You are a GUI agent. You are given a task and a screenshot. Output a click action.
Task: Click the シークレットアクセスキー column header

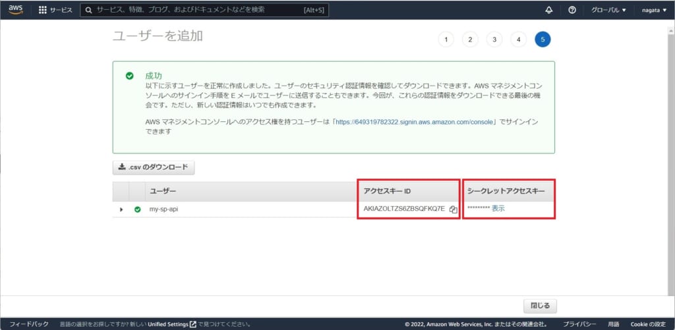tap(506, 191)
